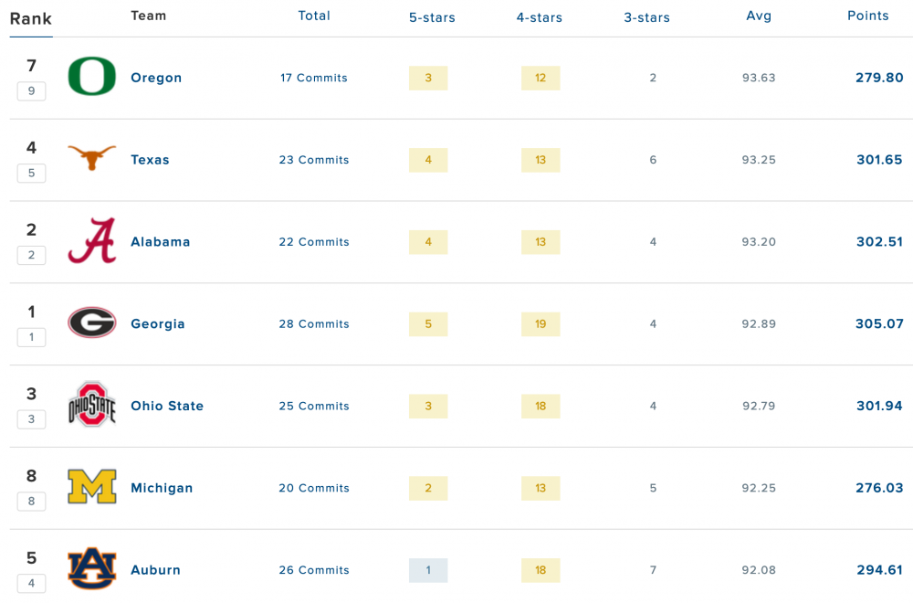The height and width of the screenshot is (603, 913).
Task: Click the Oregon Ducks logo
Action: click(91, 77)
